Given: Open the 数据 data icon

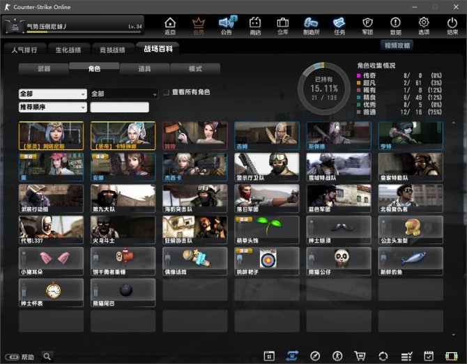Looking at the screenshot, I should (395, 26).
